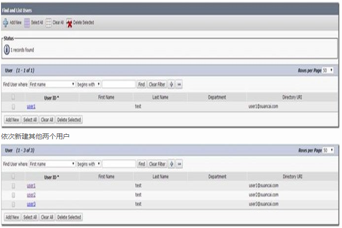Click the Select All grid icon in the toolbar
This screenshot has height=228, width=342.
tap(27, 23)
